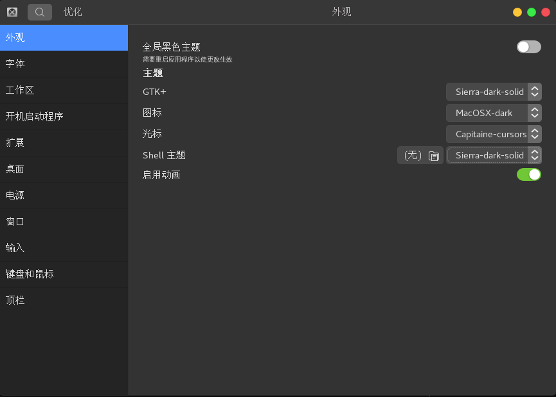Open the GTK+ theme dropdown
This screenshot has height=397, width=556.
[x=494, y=92]
